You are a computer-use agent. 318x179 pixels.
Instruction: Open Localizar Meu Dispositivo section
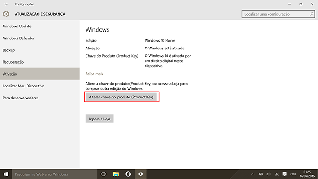click(40, 86)
